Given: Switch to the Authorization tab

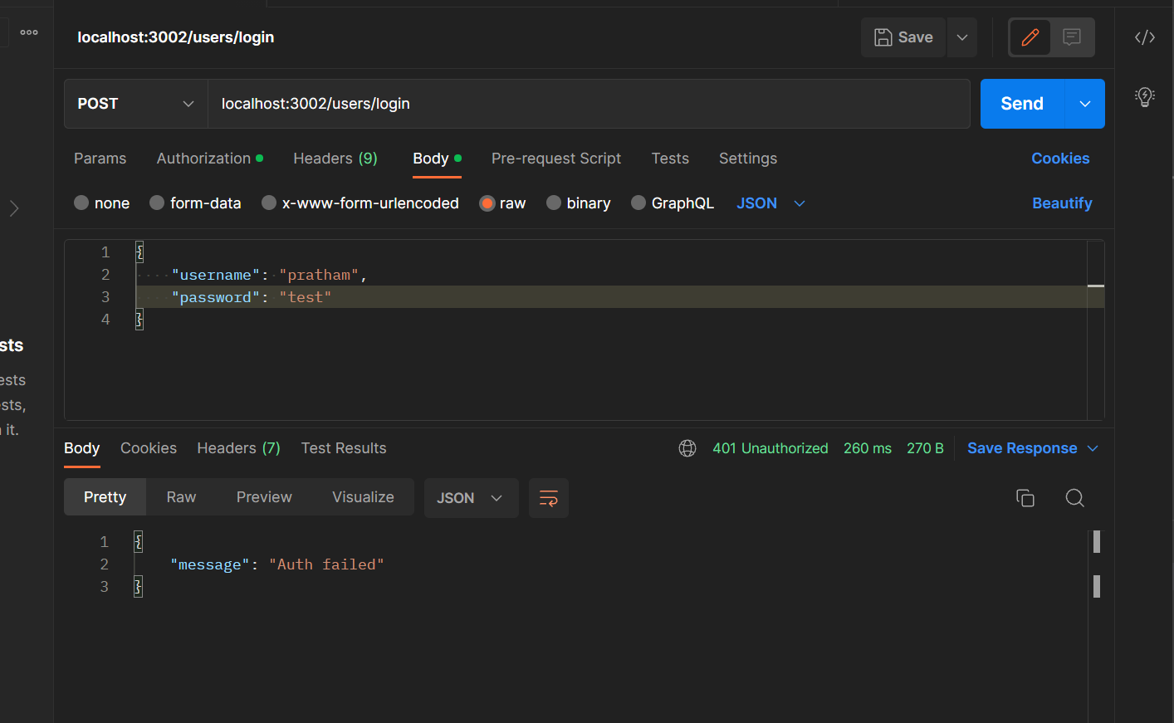Looking at the screenshot, I should (x=209, y=159).
